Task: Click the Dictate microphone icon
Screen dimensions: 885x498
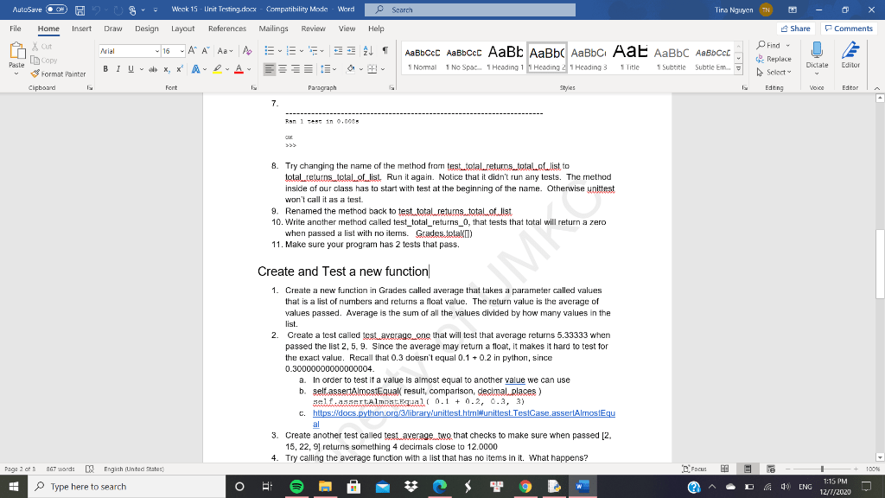Action: click(817, 51)
